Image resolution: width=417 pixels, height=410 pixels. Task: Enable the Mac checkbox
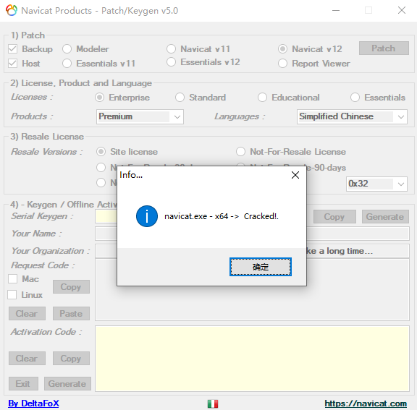point(12,279)
